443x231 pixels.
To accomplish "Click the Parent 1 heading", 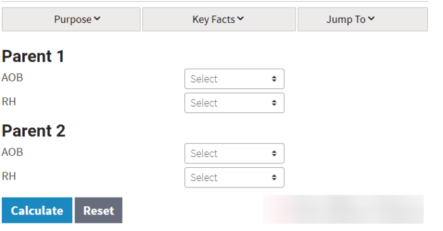I will 33,56.
